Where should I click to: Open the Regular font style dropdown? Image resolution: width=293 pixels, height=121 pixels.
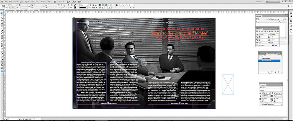271,90
